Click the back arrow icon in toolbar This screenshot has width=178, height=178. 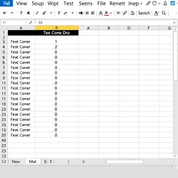(x=5, y=13)
